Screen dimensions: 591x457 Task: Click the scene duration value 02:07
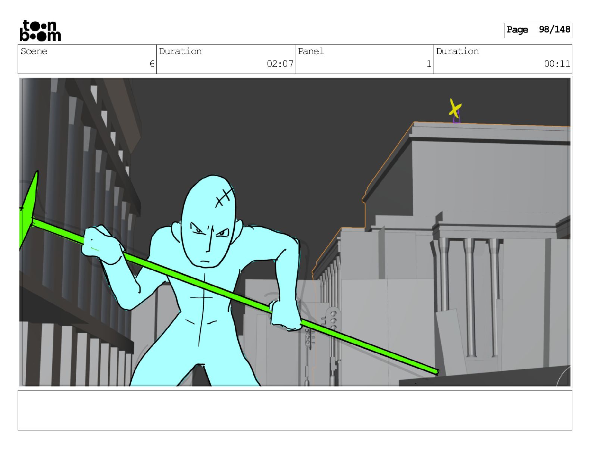280,64
